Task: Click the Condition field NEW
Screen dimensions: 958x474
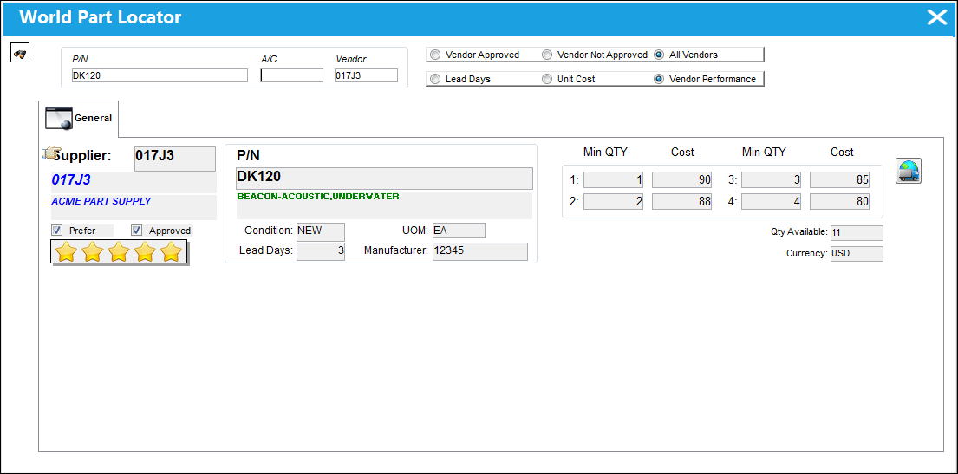Action: (x=321, y=232)
